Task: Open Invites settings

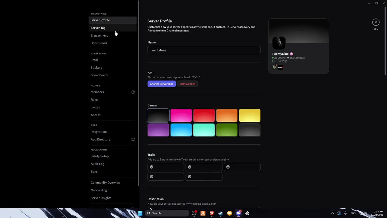Action: [113, 107]
